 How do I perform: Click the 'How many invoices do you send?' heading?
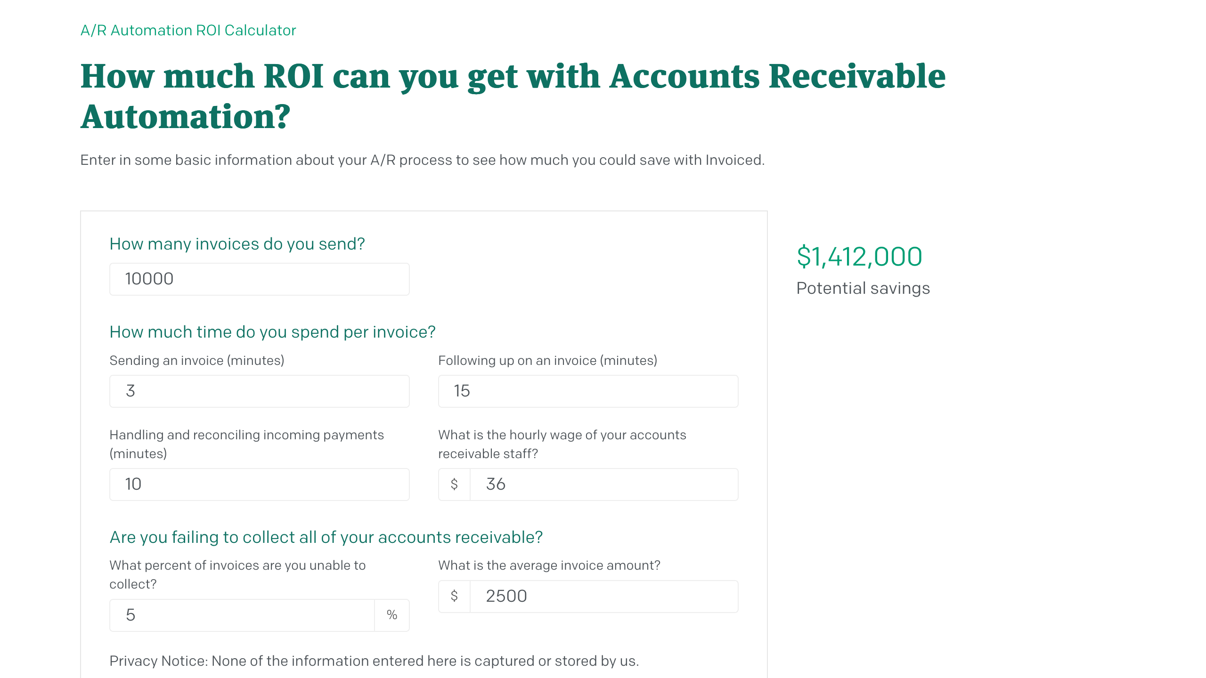(x=237, y=244)
